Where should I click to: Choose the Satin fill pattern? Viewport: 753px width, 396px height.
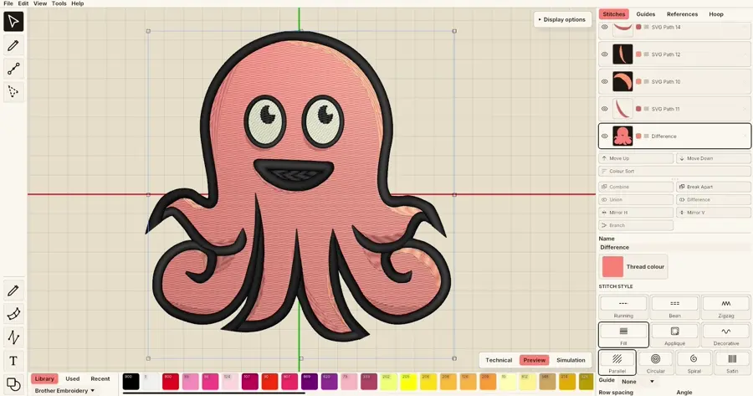[732, 363]
